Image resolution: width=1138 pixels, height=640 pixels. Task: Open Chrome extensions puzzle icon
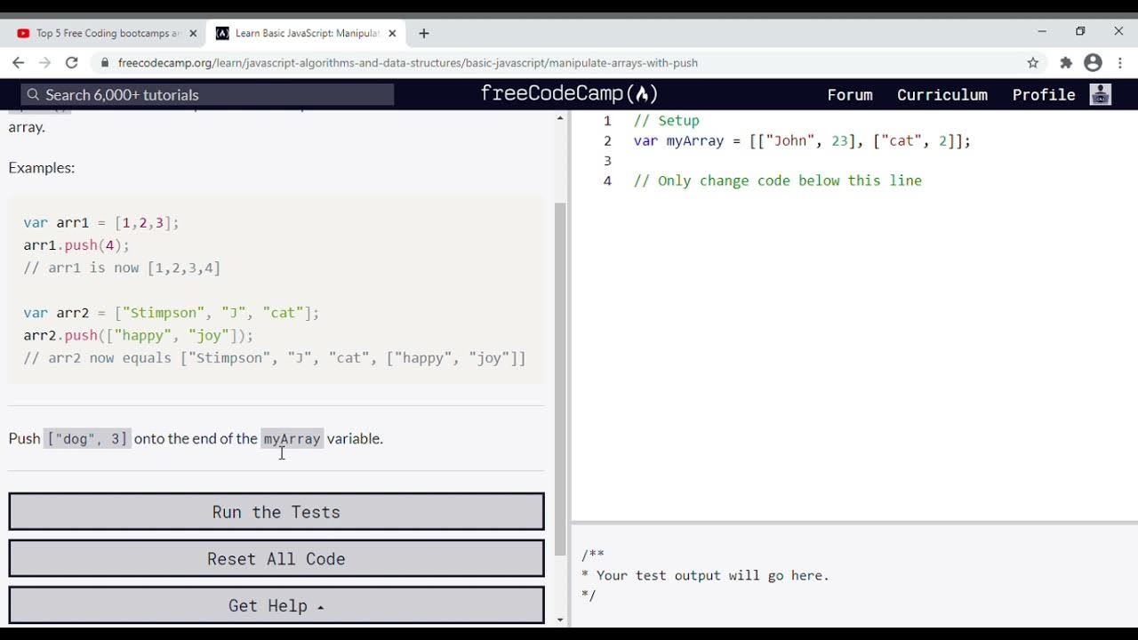(x=1066, y=62)
